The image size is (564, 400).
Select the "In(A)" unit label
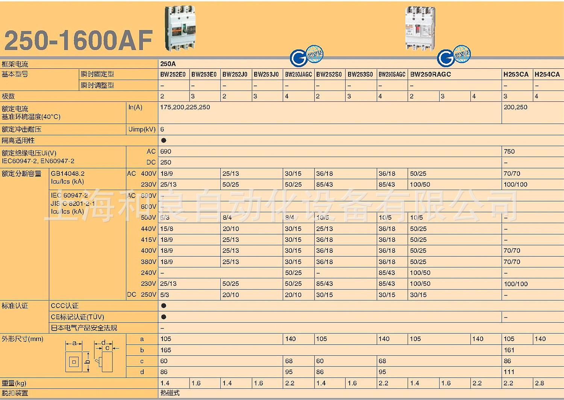click(x=135, y=107)
